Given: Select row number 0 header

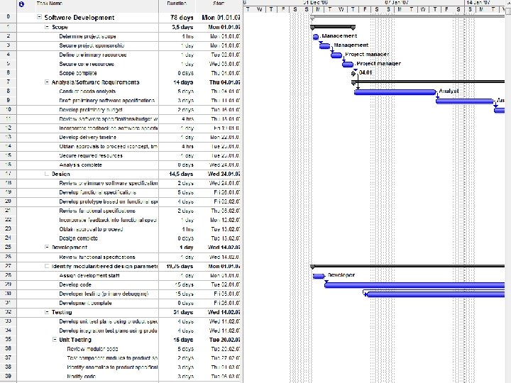Looking at the screenshot, I should pyautogui.click(x=8, y=17).
